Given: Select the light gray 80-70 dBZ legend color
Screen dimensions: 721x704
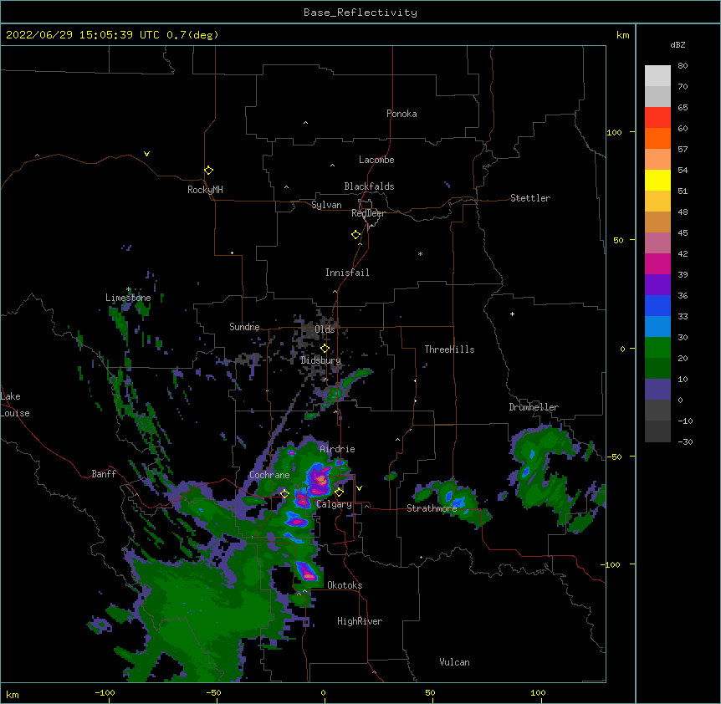Looking at the screenshot, I should tap(657, 76).
